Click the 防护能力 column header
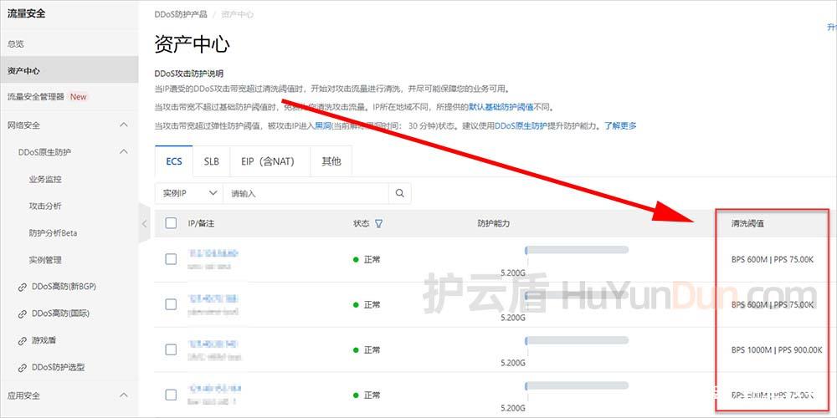The width and height of the screenshot is (837, 418). pyautogui.click(x=493, y=224)
